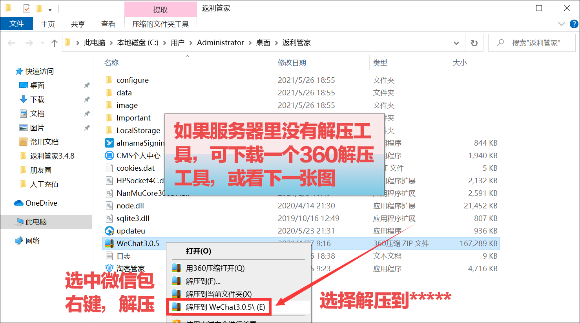The height and width of the screenshot is (323, 580).
Task: Click the HPSocket4C DLL file icon
Action: pos(109,181)
